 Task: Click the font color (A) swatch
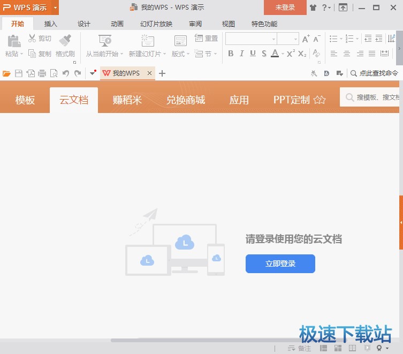tap(275, 54)
